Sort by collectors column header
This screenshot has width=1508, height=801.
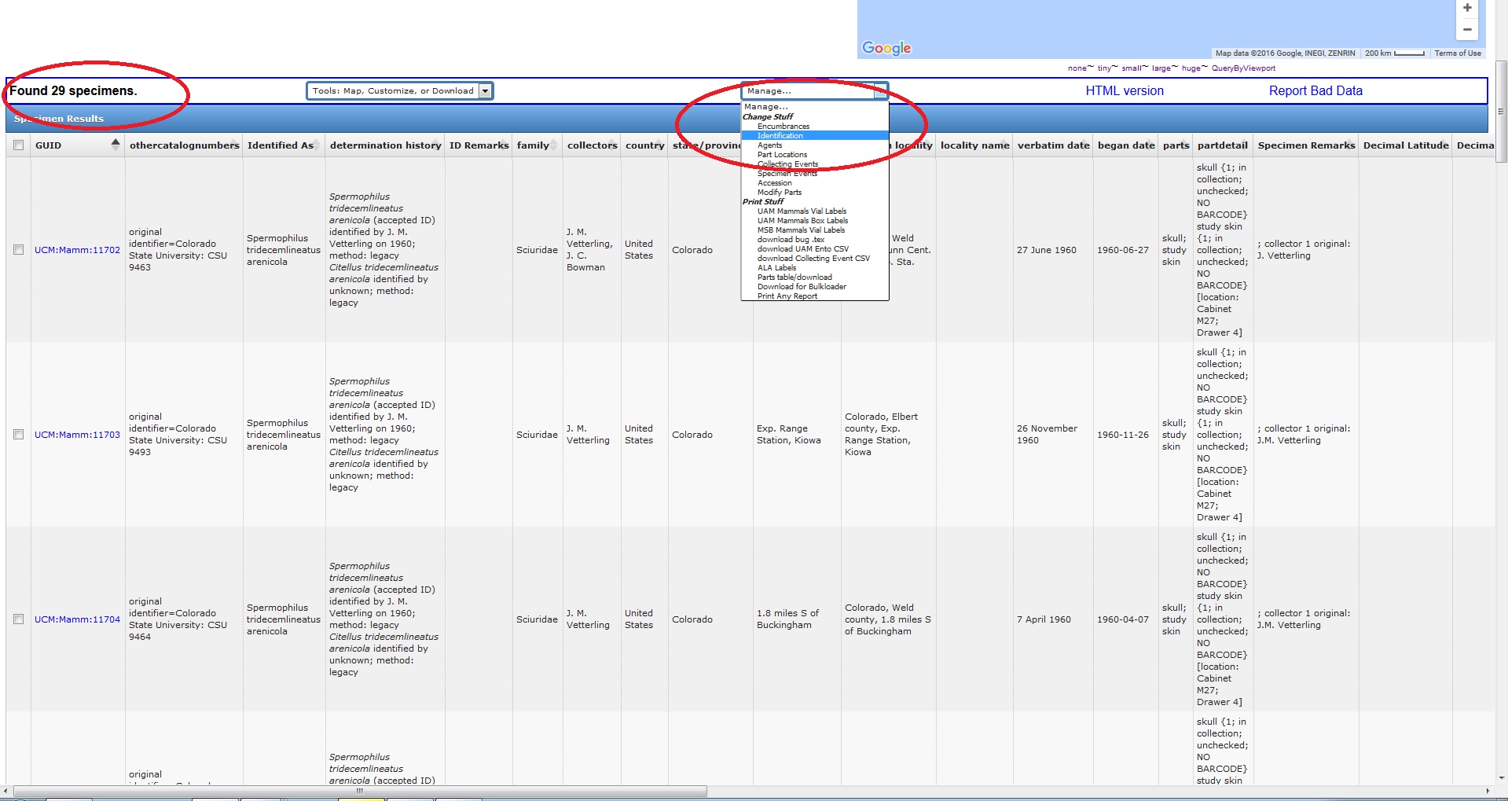[x=592, y=145]
